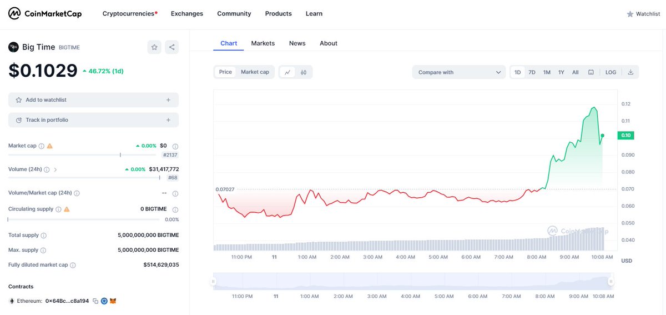
Task: Click the Add to watchlist button
Action: (x=93, y=100)
